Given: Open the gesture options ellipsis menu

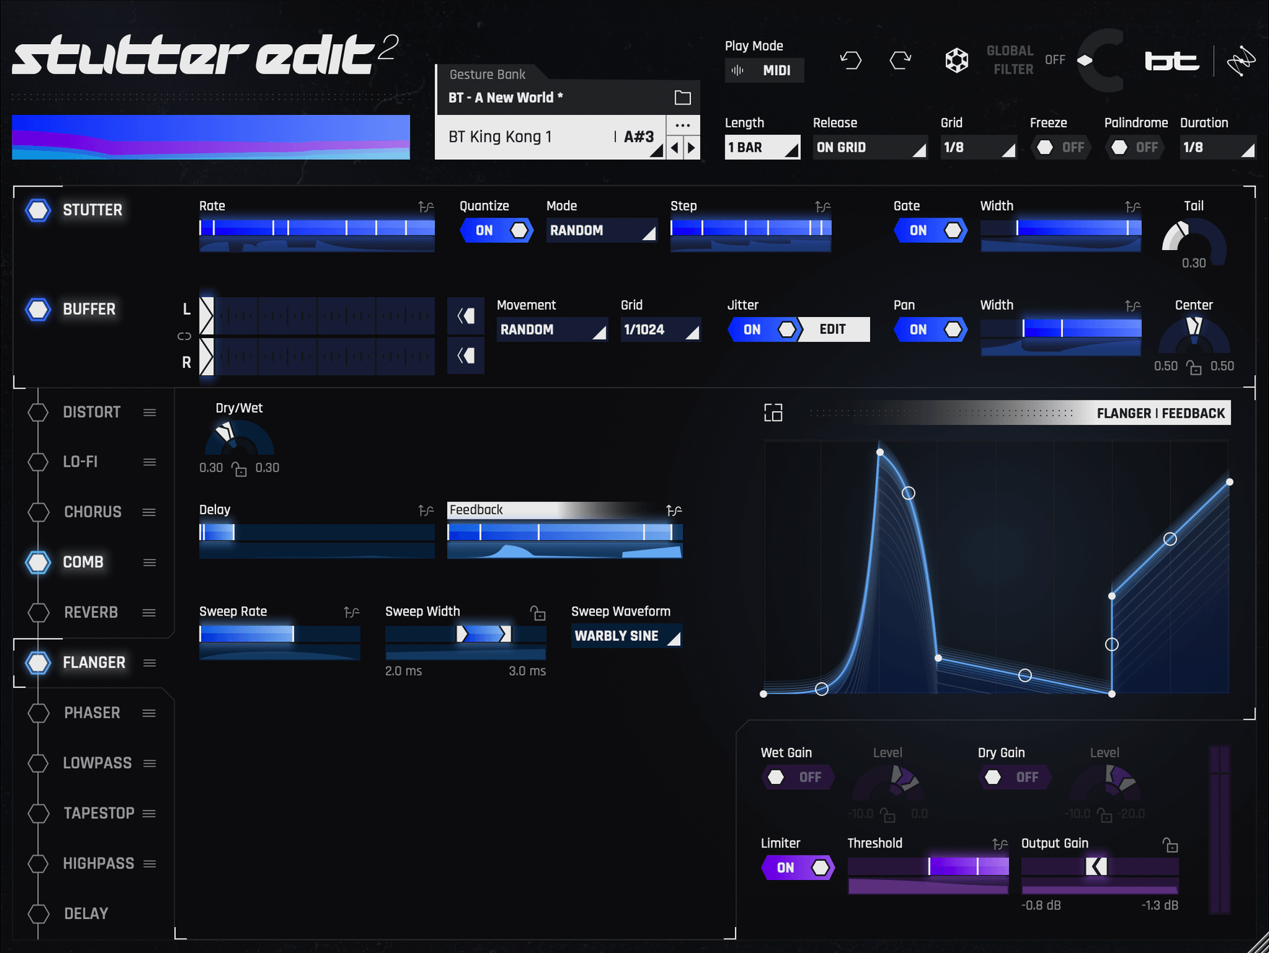Looking at the screenshot, I should (x=682, y=126).
